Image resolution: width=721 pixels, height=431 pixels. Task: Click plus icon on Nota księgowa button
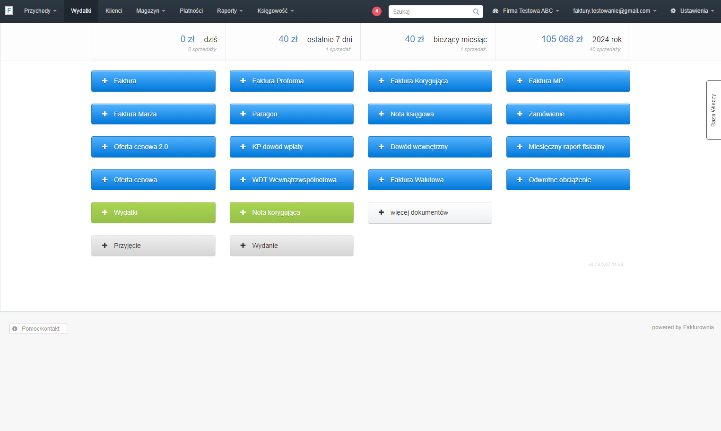382,114
